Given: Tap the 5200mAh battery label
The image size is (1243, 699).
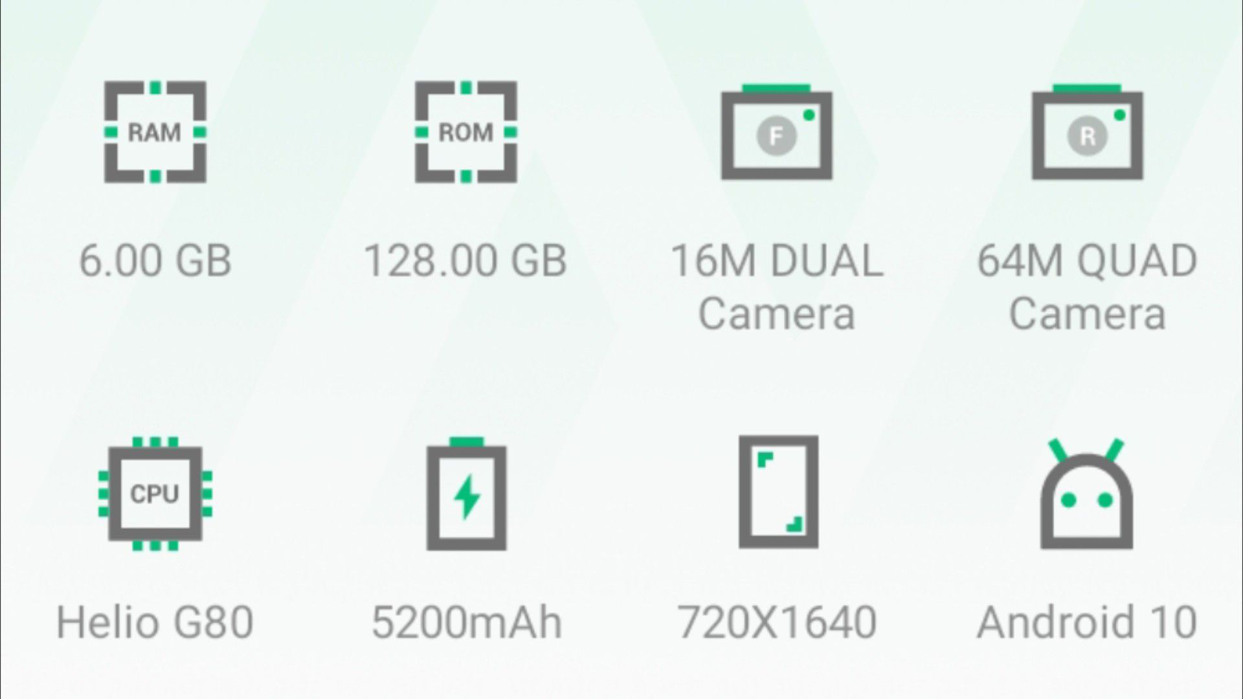Looking at the screenshot, I should click(x=467, y=623).
